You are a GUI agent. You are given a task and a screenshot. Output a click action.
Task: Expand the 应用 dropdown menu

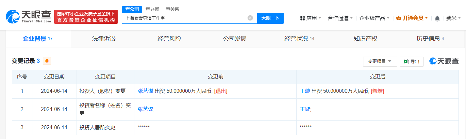tap(311, 18)
